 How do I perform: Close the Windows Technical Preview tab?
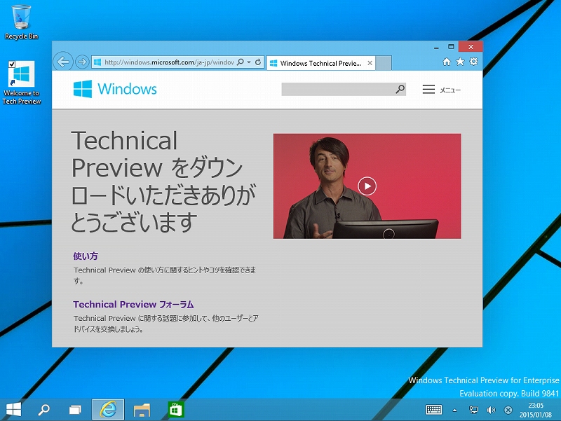click(x=370, y=63)
